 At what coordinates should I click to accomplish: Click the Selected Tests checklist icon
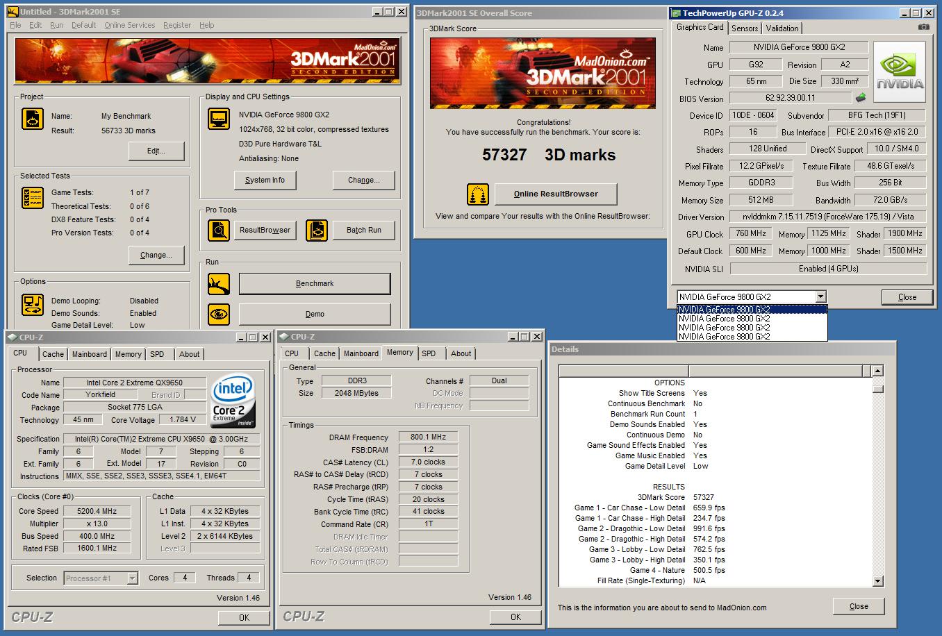(32, 198)
